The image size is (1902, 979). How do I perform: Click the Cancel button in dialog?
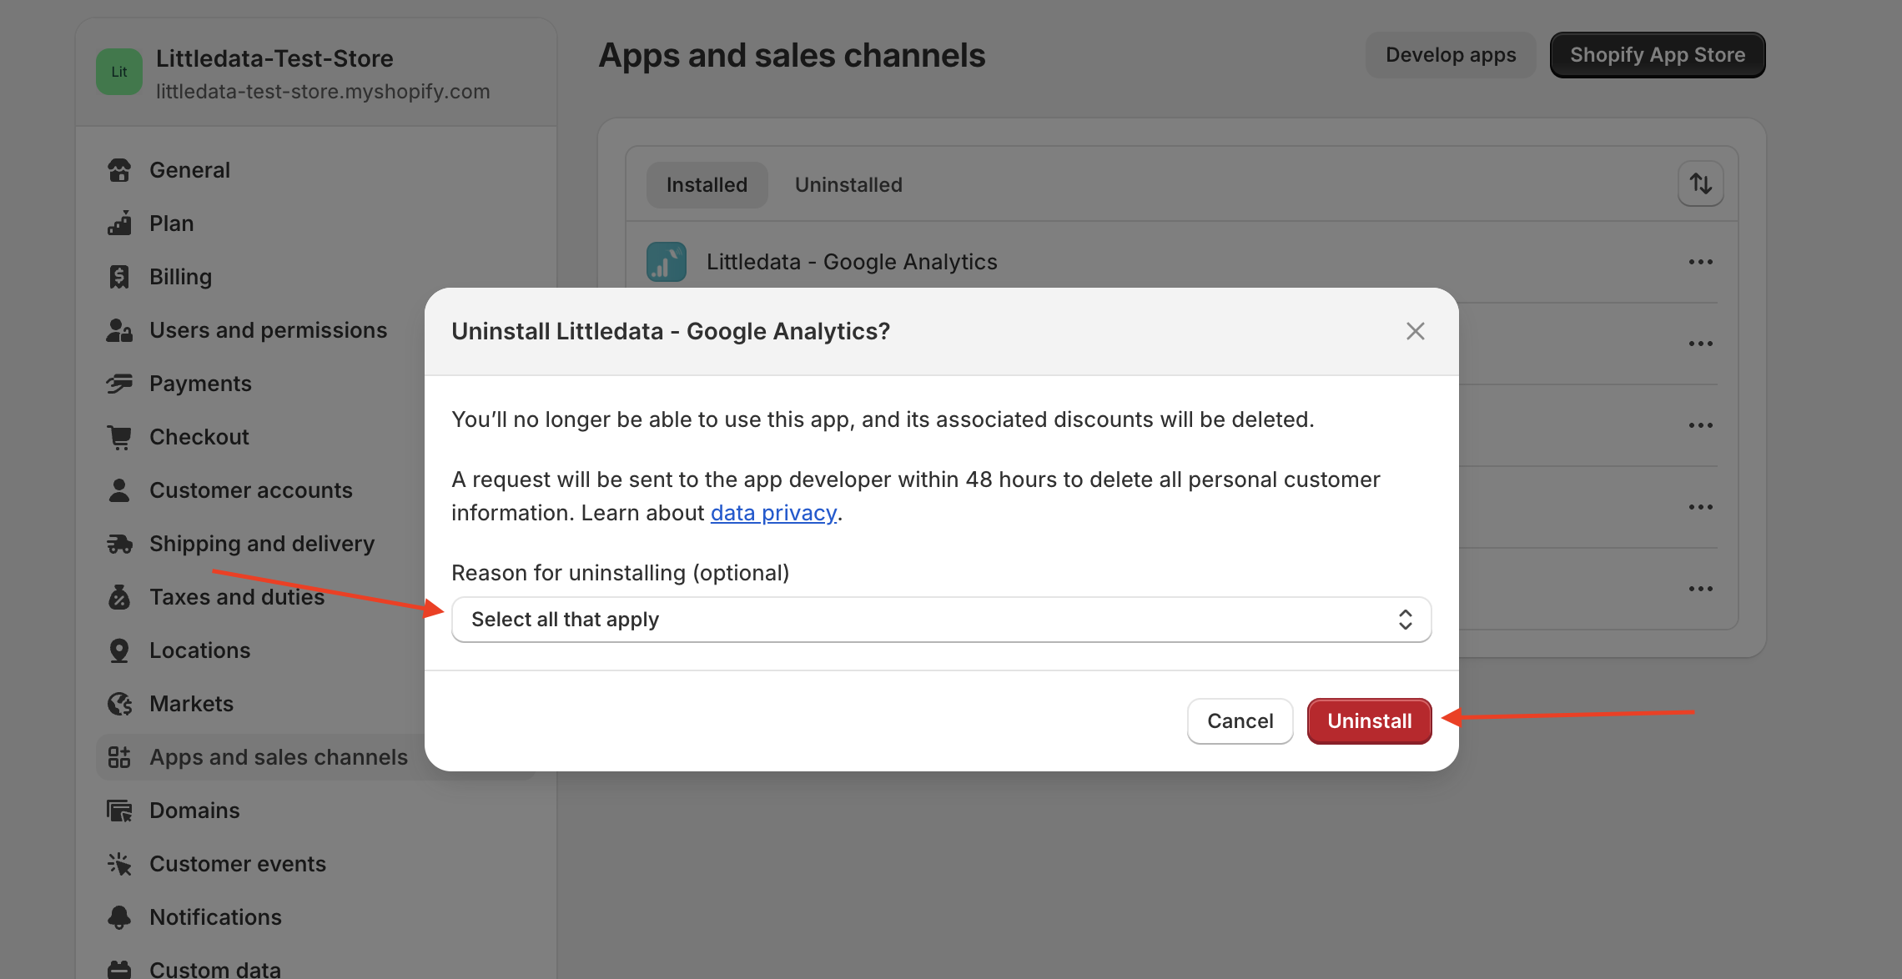coord(1240,721)
